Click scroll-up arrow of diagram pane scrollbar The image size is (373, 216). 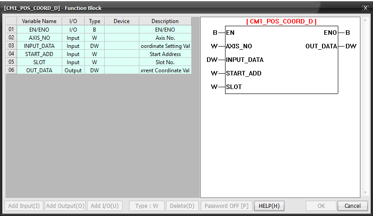(x=365, y=20)
